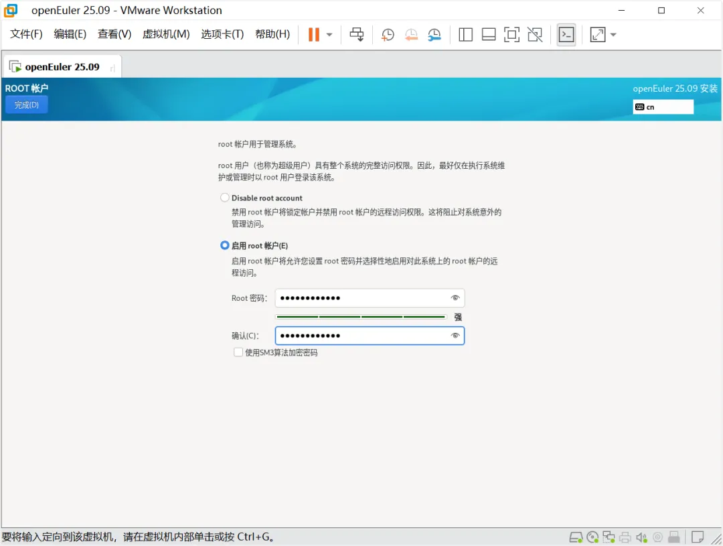The image size is (723, 546).
Task: Click the printer status icon
Action: point(625,537)
